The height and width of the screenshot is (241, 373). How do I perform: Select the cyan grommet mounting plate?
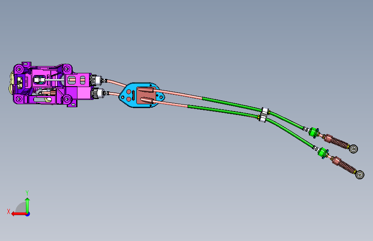tap(142, 95)
